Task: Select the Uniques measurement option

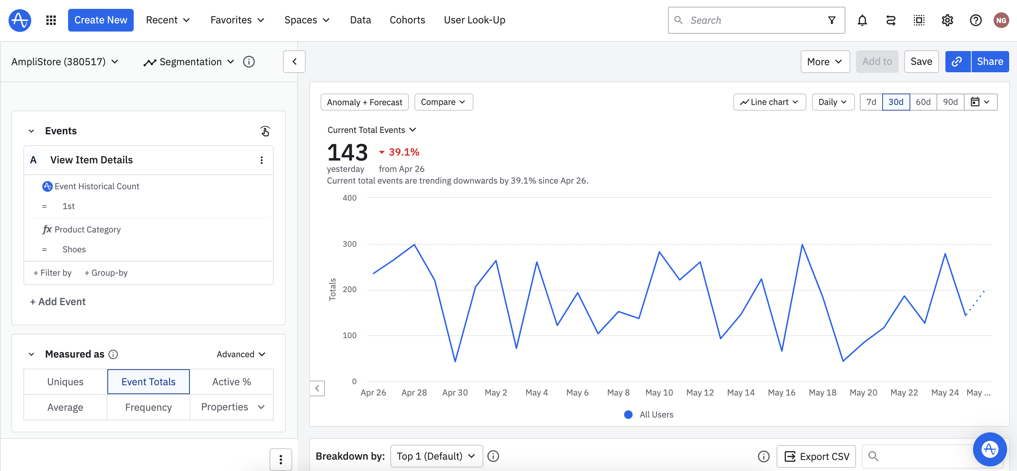Action: [65, 381]
